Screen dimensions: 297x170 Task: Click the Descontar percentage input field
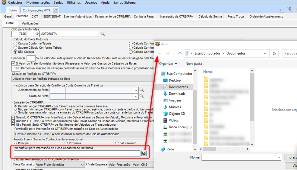[31, 59]
